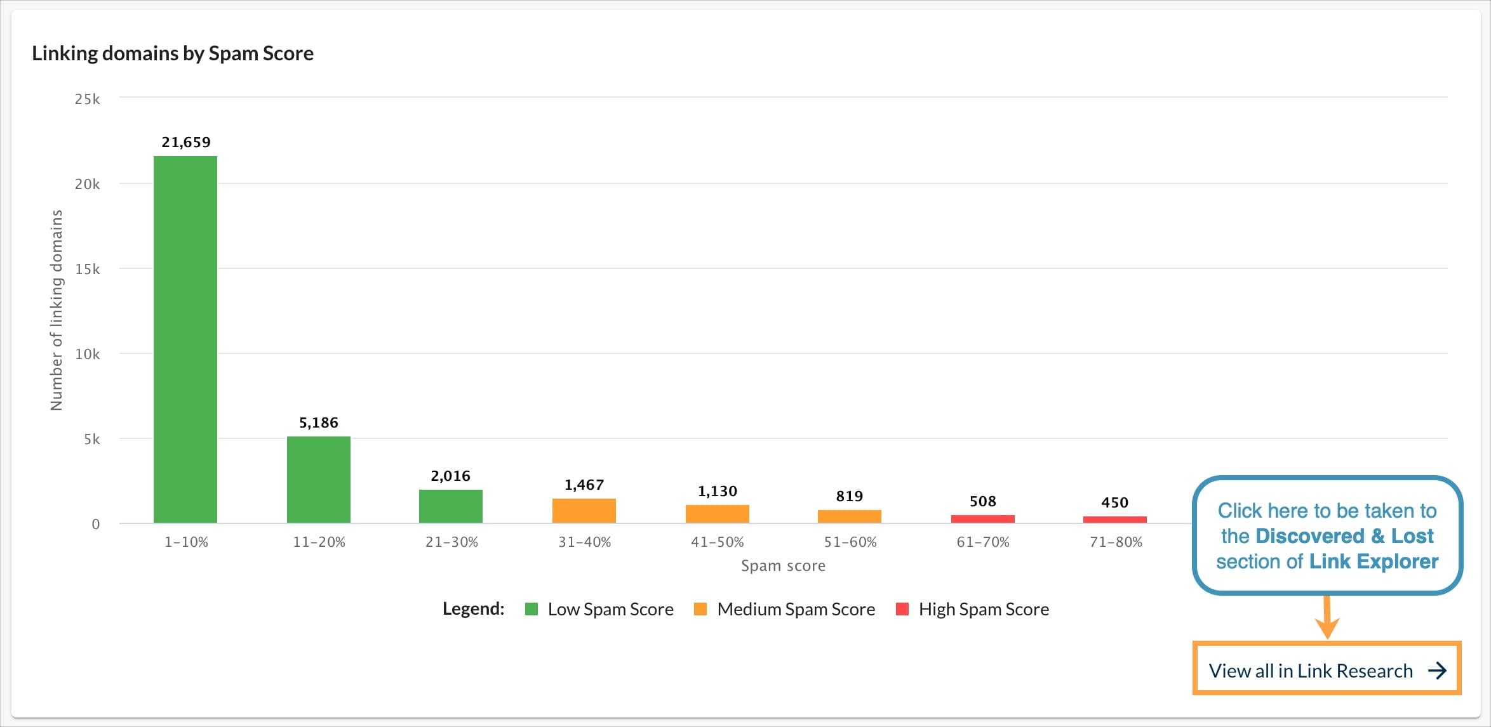The image size is (1491, 727).
Task: Select the green 11–20% spam score bar
Action: click(x=319, y=479)
